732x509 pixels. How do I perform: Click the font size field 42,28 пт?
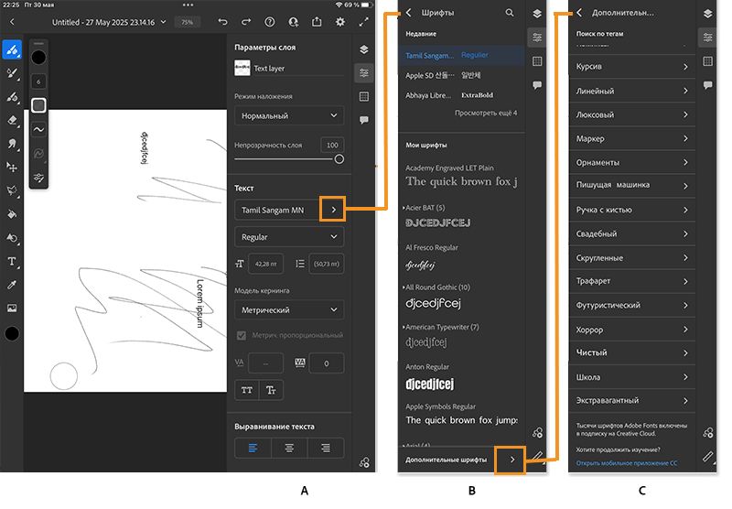[265, 264]
